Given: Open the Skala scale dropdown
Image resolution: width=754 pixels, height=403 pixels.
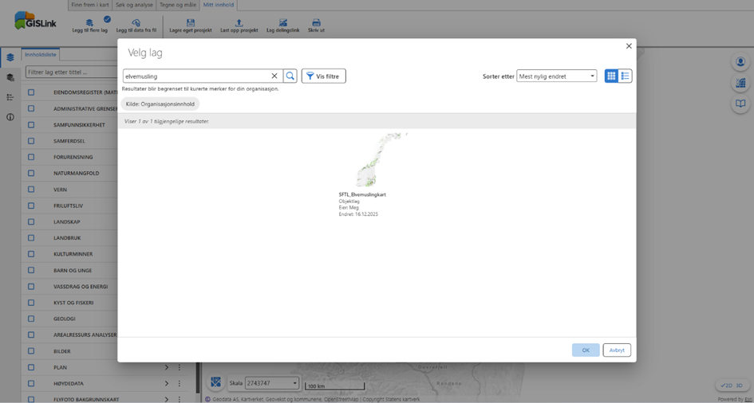Looking at the screenshot, I should coord(271,383).
